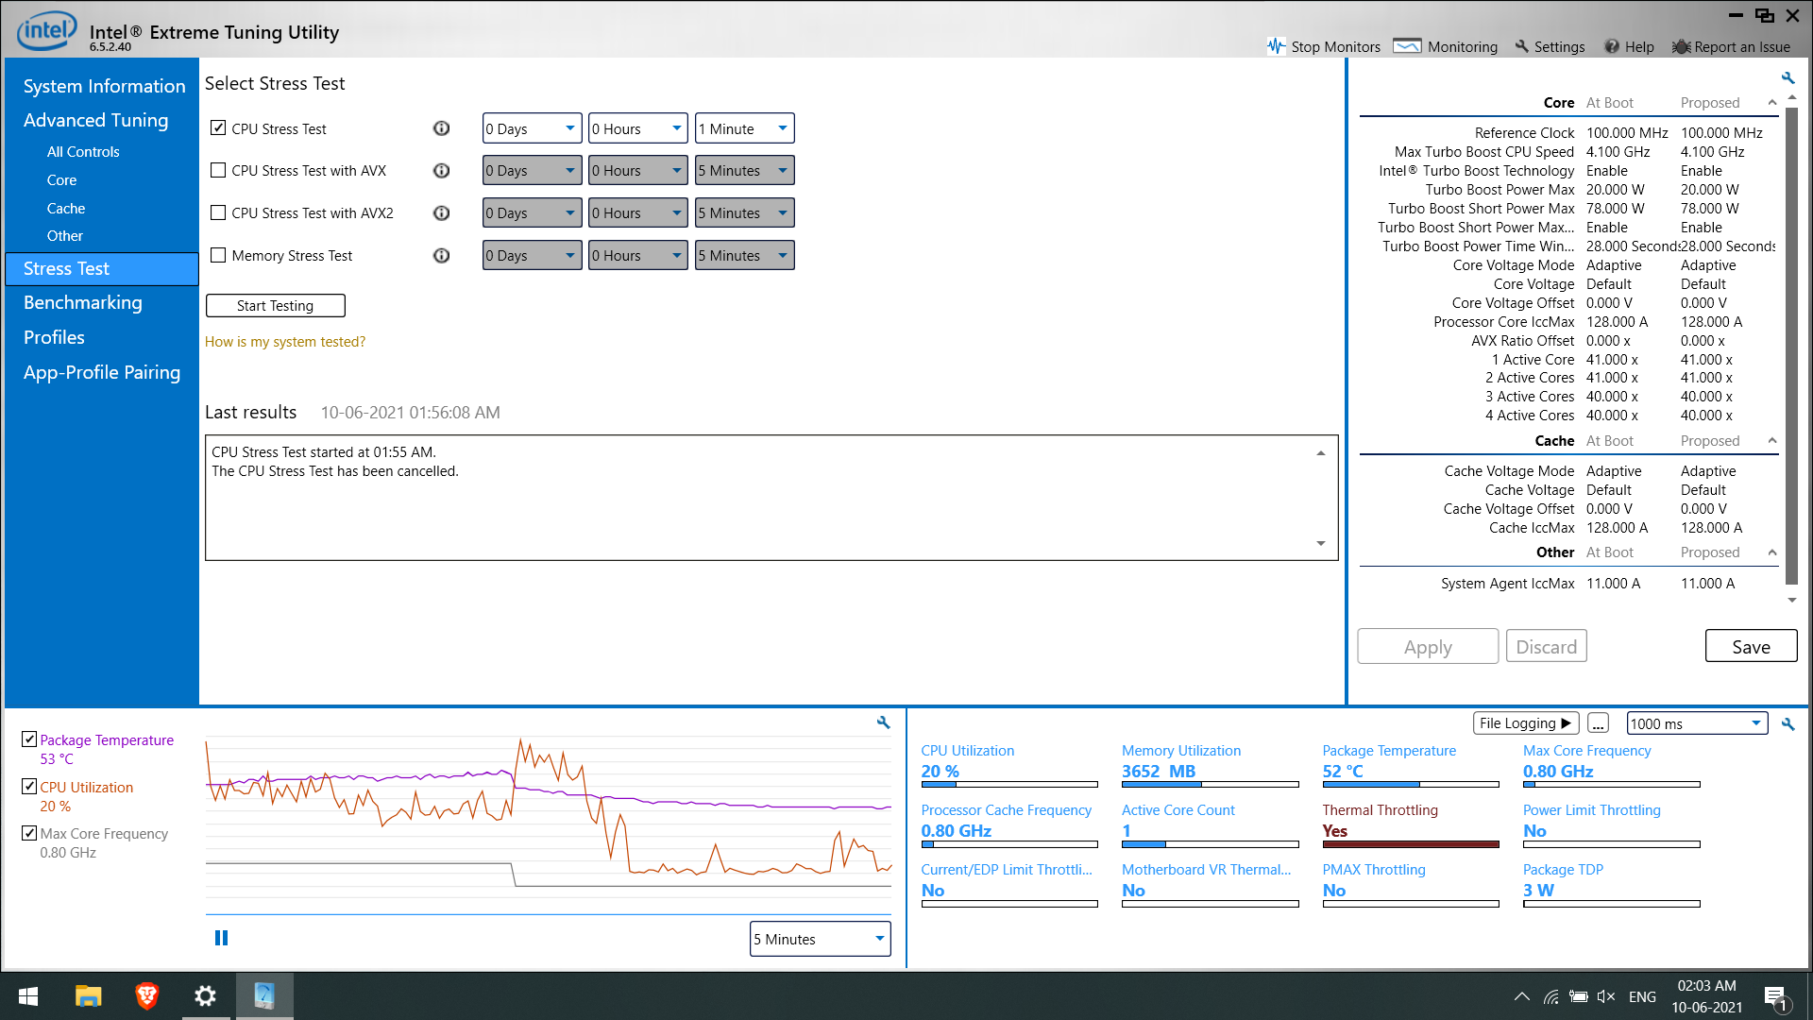Open Windows Settings gear in taskbar
Viewport: 1813px width, 1020px height.
(x=205, y=996)
